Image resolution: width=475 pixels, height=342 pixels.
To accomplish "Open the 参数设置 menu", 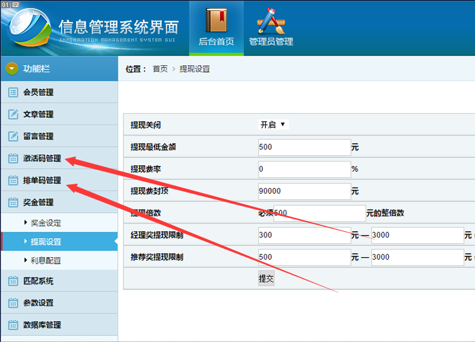I will (60, 303).
